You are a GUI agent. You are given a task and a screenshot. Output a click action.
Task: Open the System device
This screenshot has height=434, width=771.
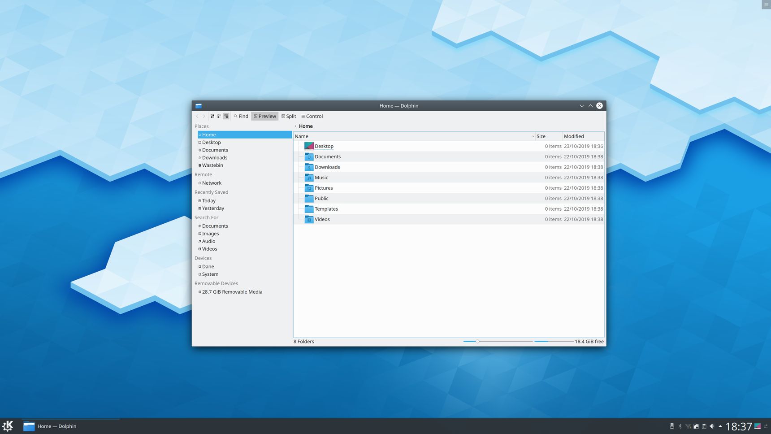pyautogui.click(x=245, y=274)
